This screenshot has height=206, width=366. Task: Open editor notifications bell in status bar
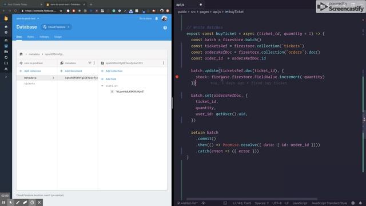(360, 203)
